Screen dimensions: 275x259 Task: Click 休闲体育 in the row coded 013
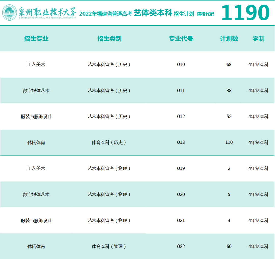click(36, 142)
